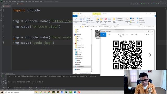167x94 pixels.
Task: Click Copy path in Explorer ribbon
Action: 90,20
